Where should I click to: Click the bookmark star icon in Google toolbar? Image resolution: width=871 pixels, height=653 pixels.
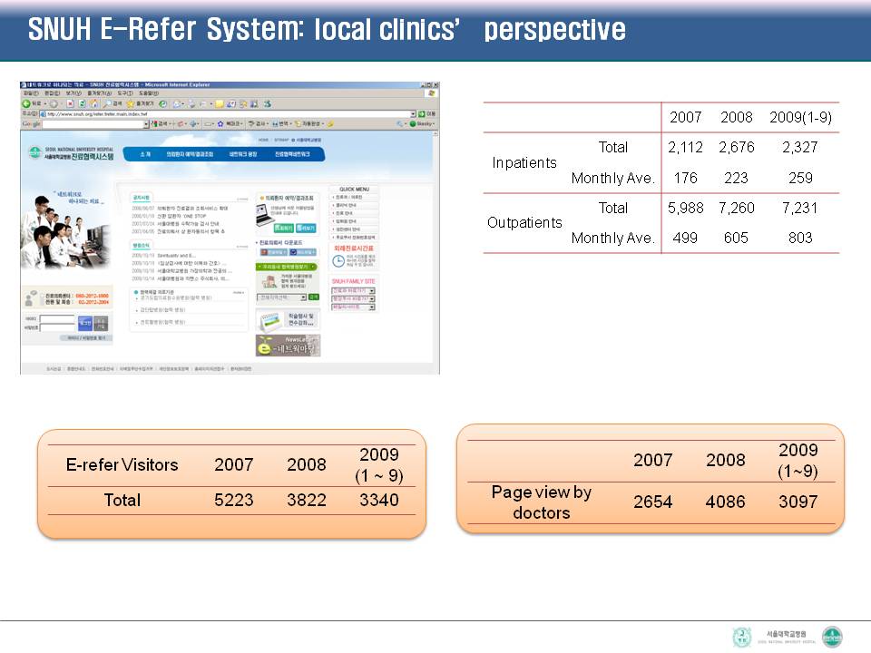(220, 124)
